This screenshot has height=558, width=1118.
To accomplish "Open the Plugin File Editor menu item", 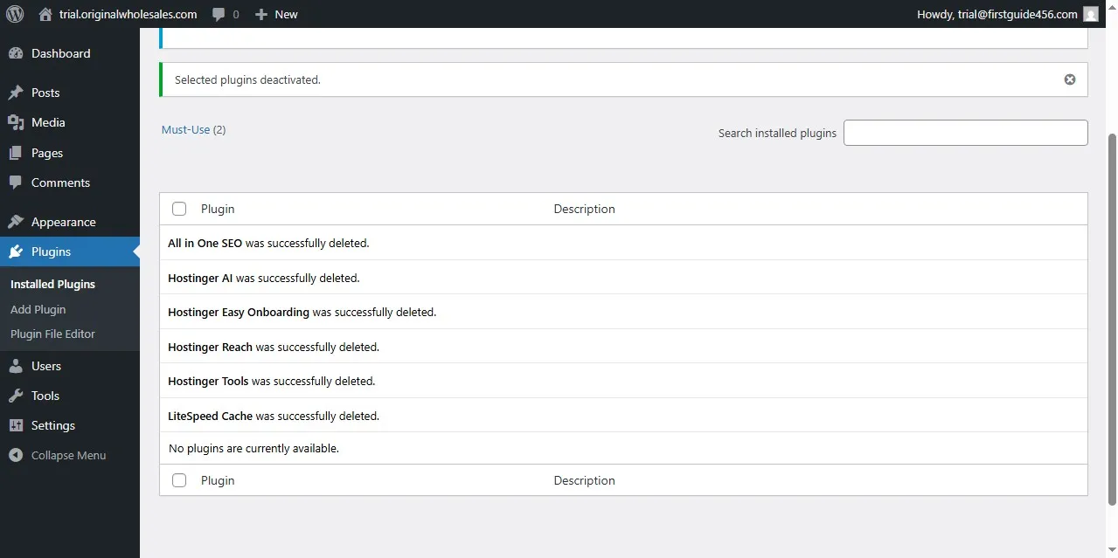I will coord(52,334).
